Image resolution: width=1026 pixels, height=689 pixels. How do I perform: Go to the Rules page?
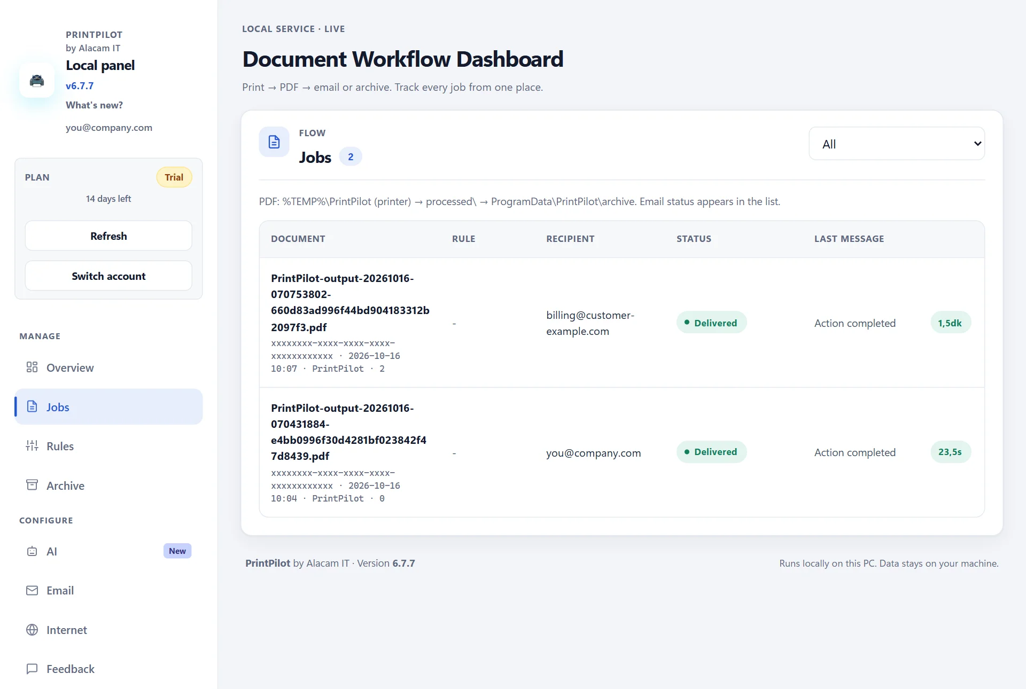pyautogui.click(x=108, y=446)
